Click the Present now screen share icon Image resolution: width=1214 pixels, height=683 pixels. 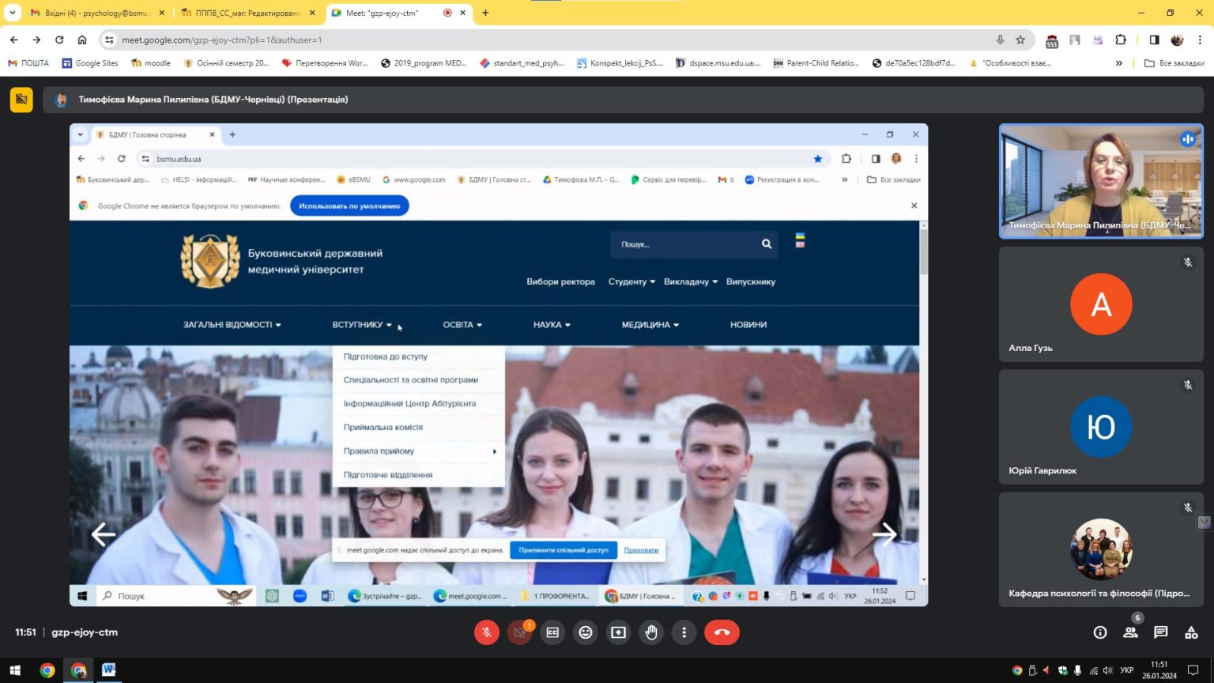pyautogui.click(x=618, y=632)
